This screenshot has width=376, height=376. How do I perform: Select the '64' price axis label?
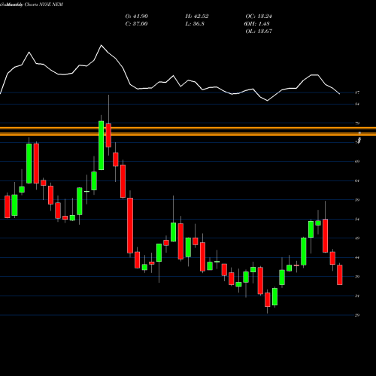[357, 180]
